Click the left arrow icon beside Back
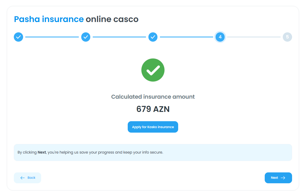The width and height of the screenshot is (308, 196). click(x=23, y=178)
